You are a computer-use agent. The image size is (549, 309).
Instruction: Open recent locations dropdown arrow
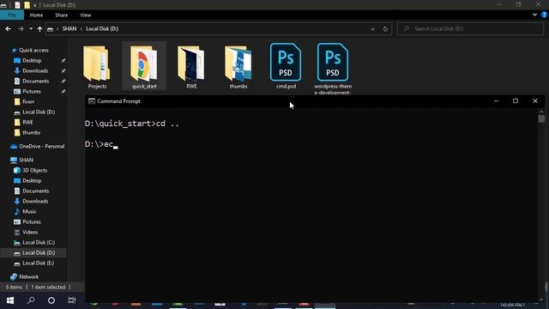(x=31, y=28)
